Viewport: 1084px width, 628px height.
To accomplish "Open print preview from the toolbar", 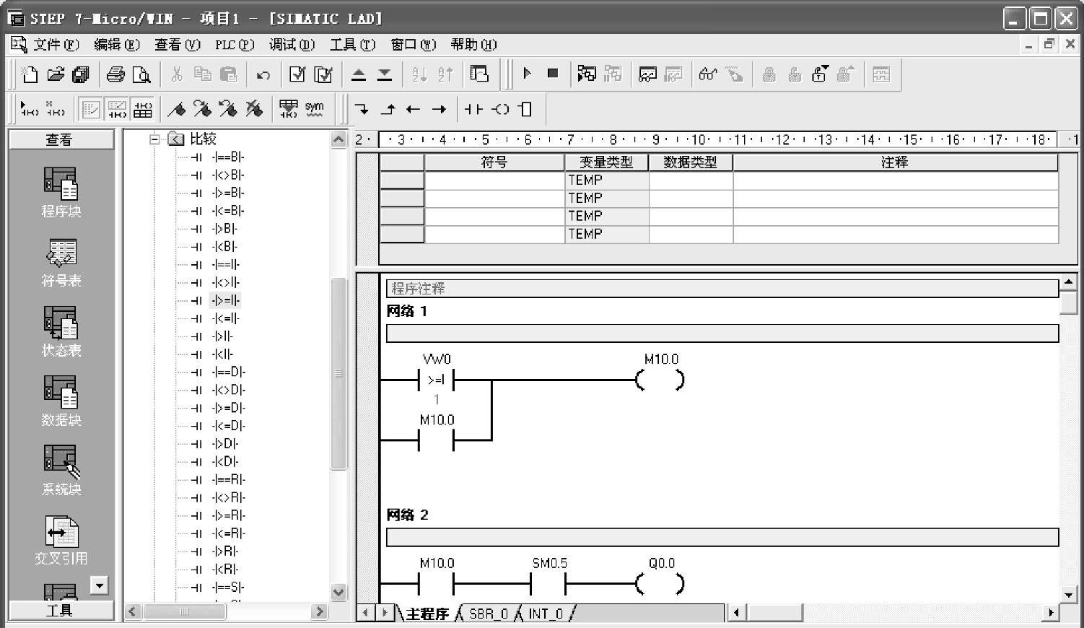I will coord(141,74).
